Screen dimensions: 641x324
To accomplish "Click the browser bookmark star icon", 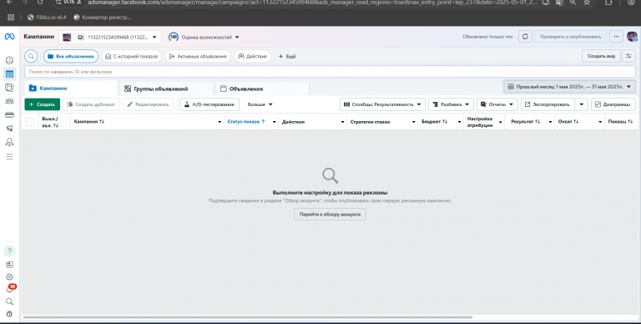I will tap(587, 3).
